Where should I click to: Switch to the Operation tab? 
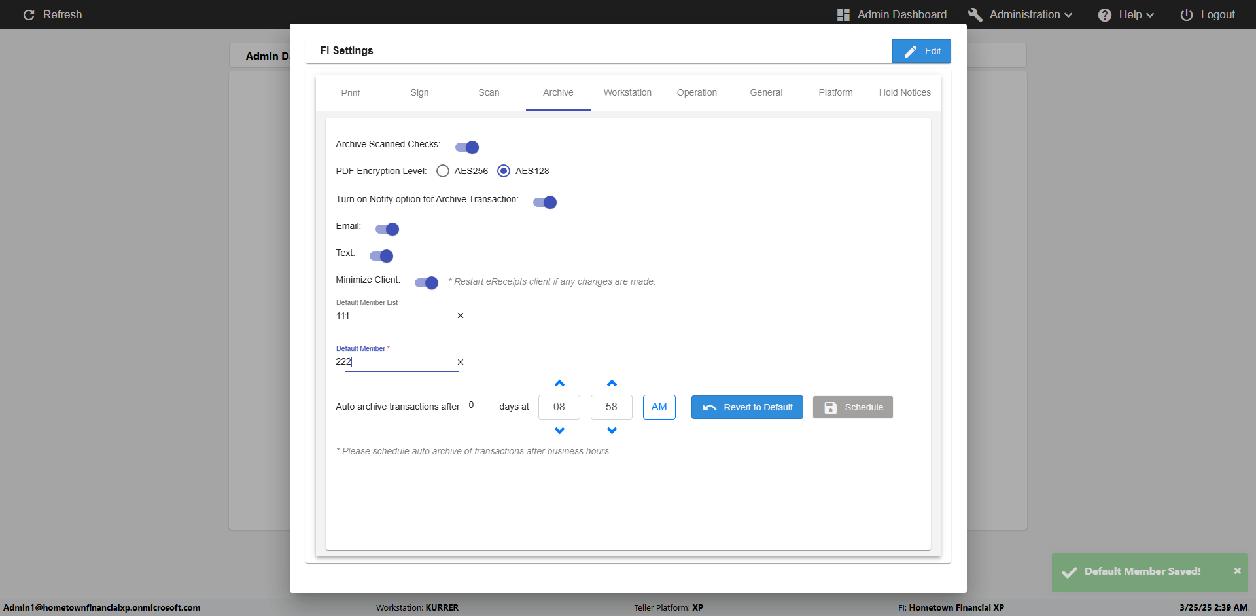point(697,93)
